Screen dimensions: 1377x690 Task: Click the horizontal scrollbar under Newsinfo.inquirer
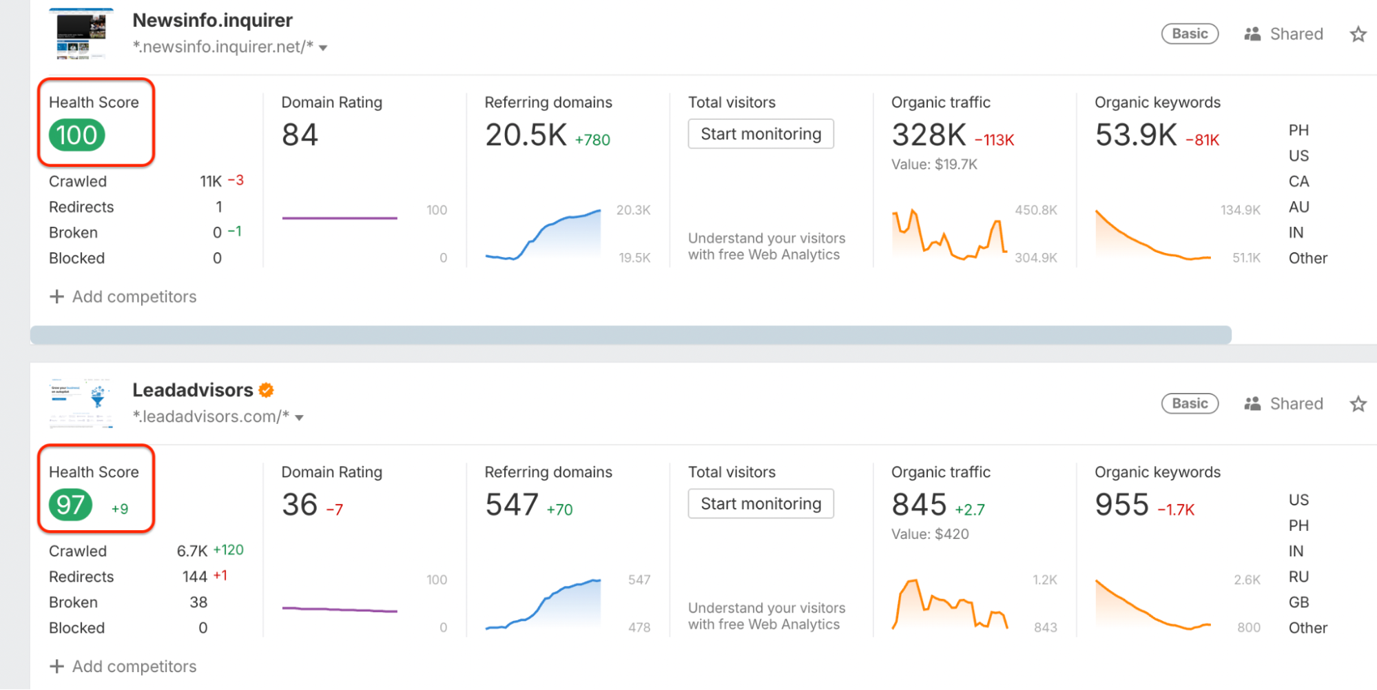[x=630, y=335]
